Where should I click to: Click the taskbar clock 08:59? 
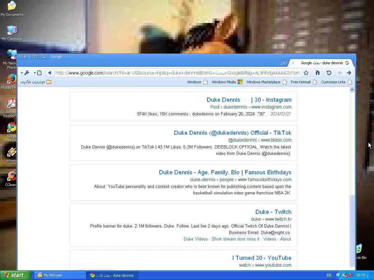pos(362,275)
